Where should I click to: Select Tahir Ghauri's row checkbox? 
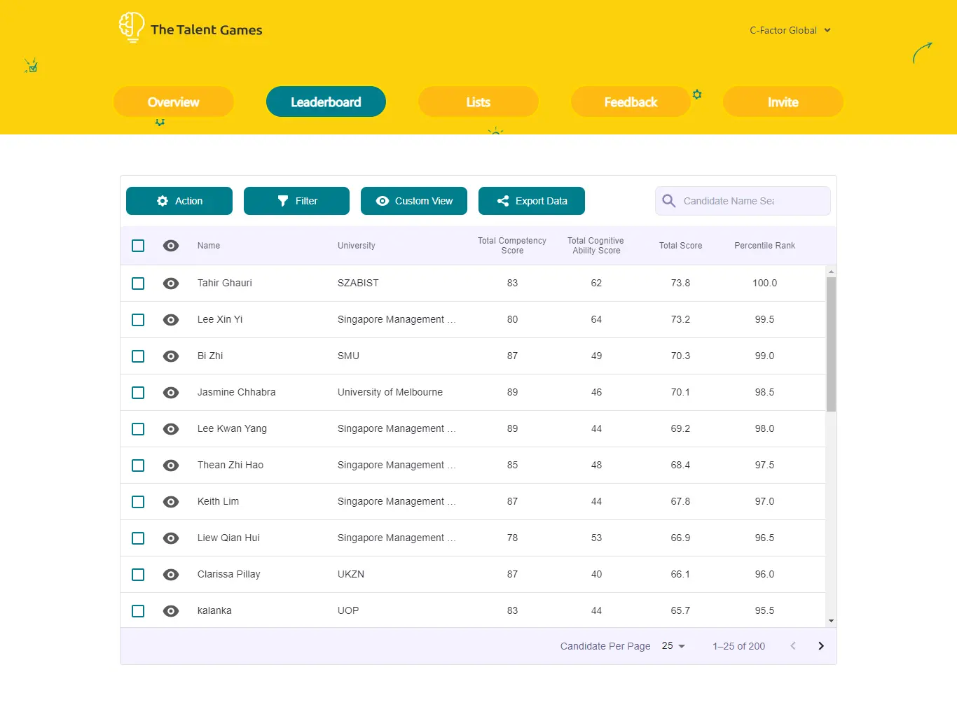point(138,283)
